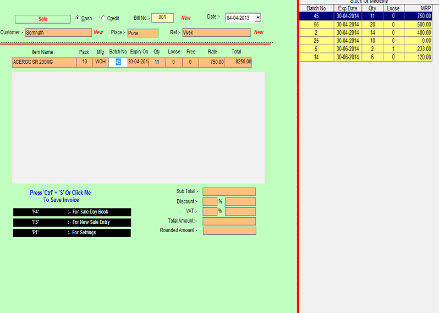Click the Bill No field 001

pos(162,18)
